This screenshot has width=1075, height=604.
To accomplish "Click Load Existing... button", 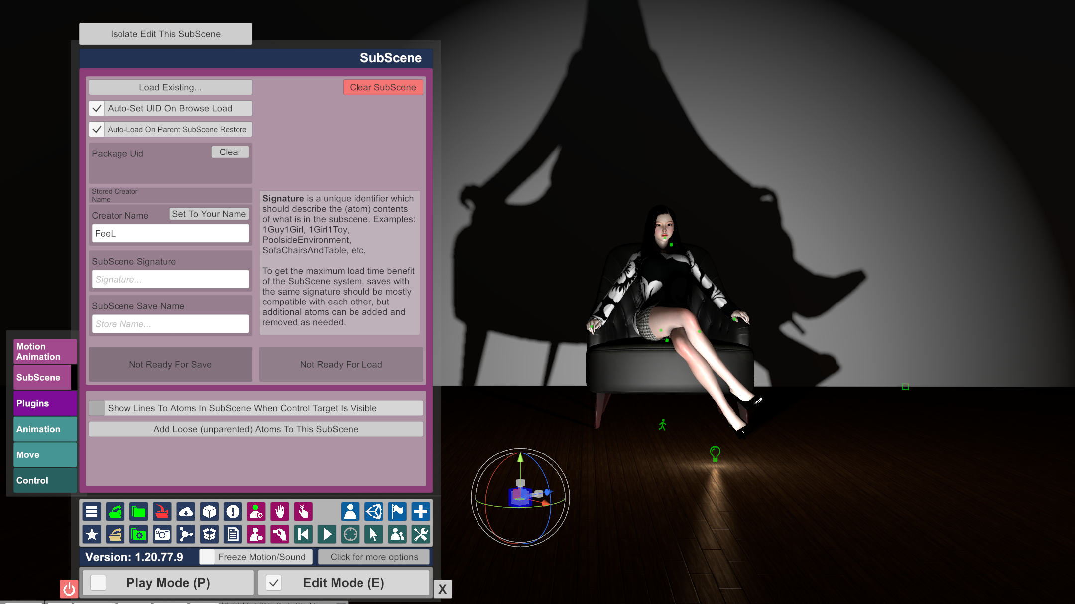I will tap(170, 87).
